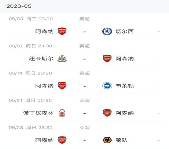169x149 pixels.
Task: Click the Nottingham Forest crest
Action: coord(62,113)
